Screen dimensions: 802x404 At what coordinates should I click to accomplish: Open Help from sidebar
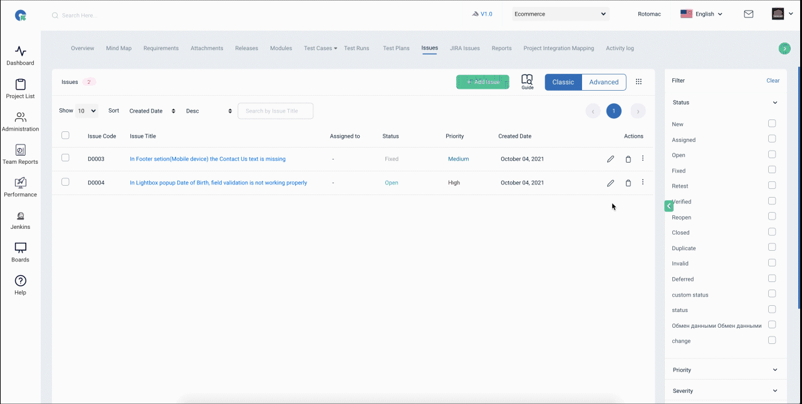(21, 281)
